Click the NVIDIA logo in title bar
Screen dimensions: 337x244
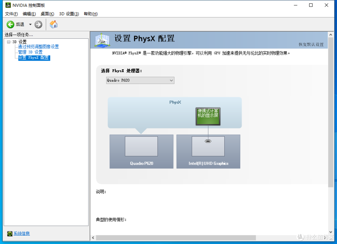(8, 5)
